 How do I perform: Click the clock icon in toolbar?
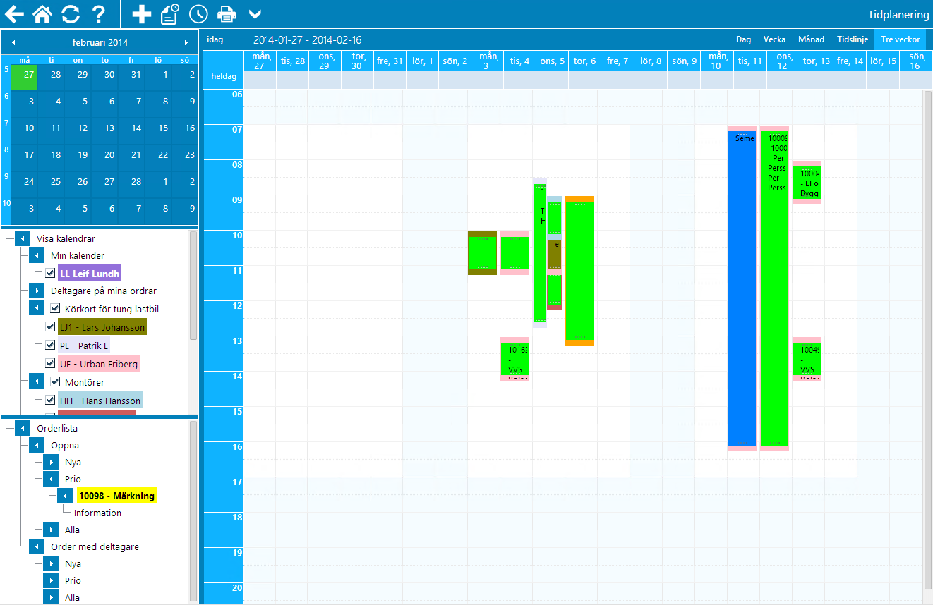pos(198,13)
